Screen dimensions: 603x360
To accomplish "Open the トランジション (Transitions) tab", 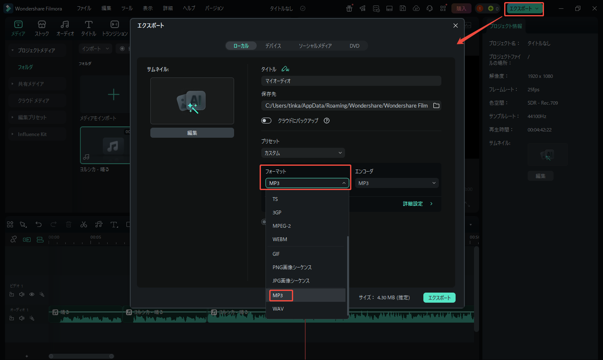I will point(115,28).
